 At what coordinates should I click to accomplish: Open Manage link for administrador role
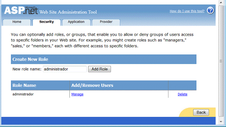click(78, 94)
